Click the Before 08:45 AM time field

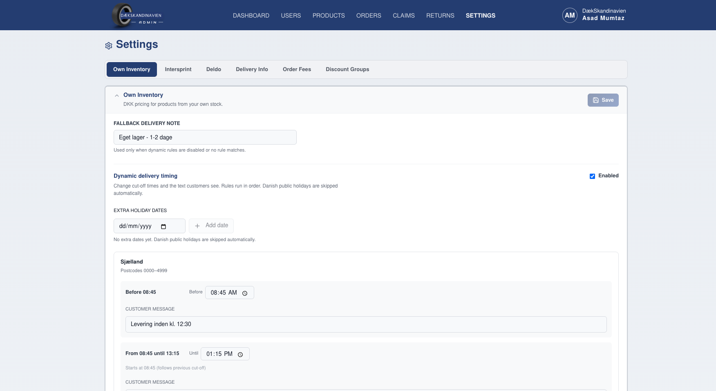(229, 293)
